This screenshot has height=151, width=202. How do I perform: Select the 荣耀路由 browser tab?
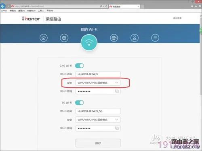click(x=124, y=6)
